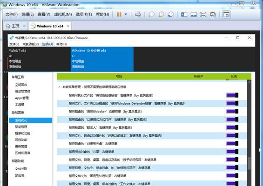263x186 pixels.
Task: Open Dism++ 选项(O) menu
Action: click(47, 44)
